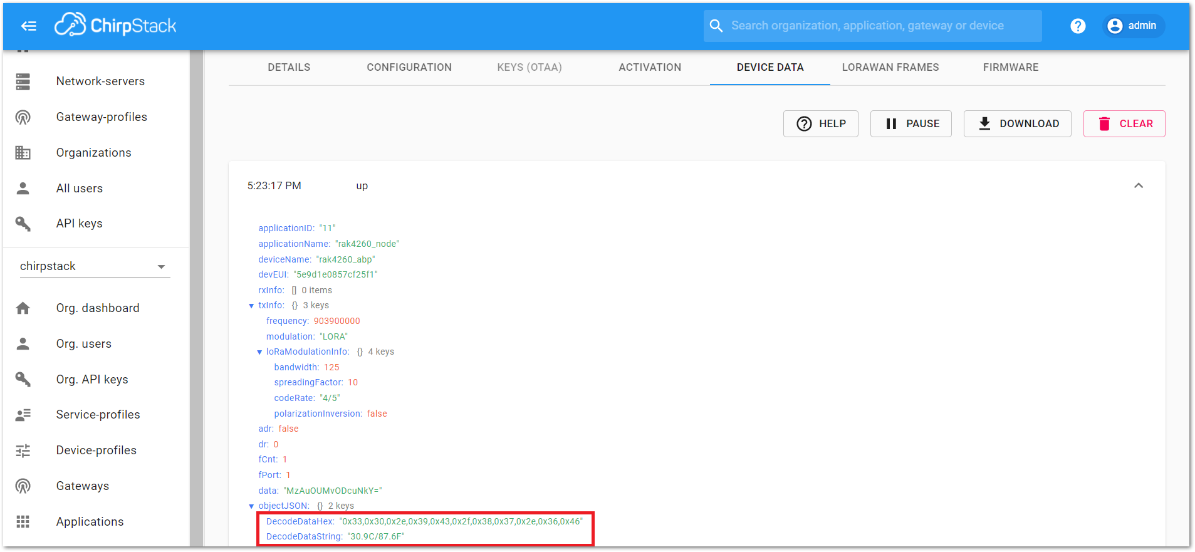Click the Applications grid icon
1195x552 pixels.
[x=23, y=521]
